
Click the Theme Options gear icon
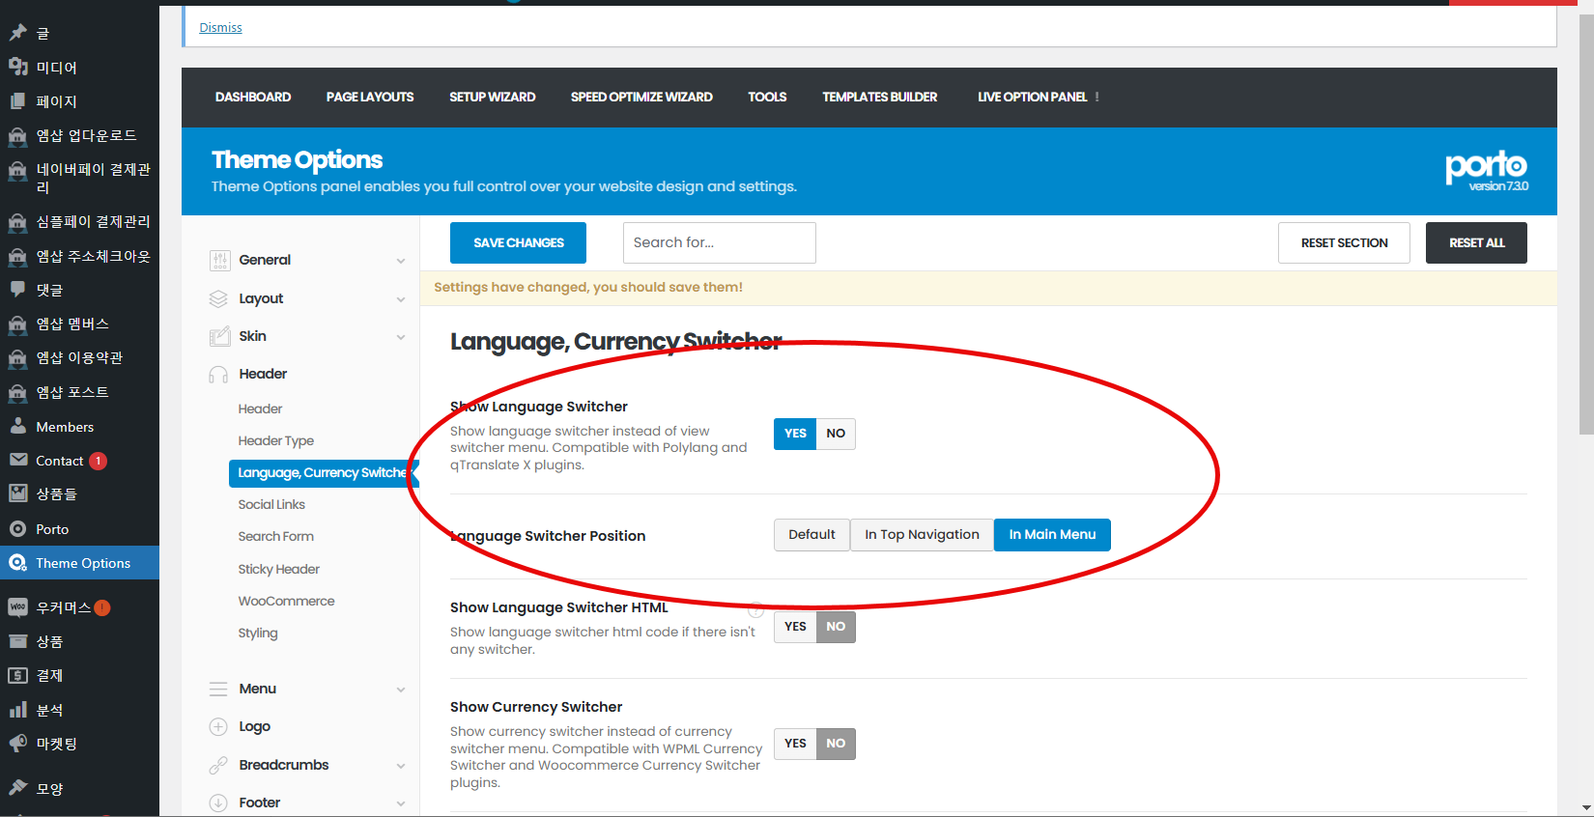coord(17,563)
